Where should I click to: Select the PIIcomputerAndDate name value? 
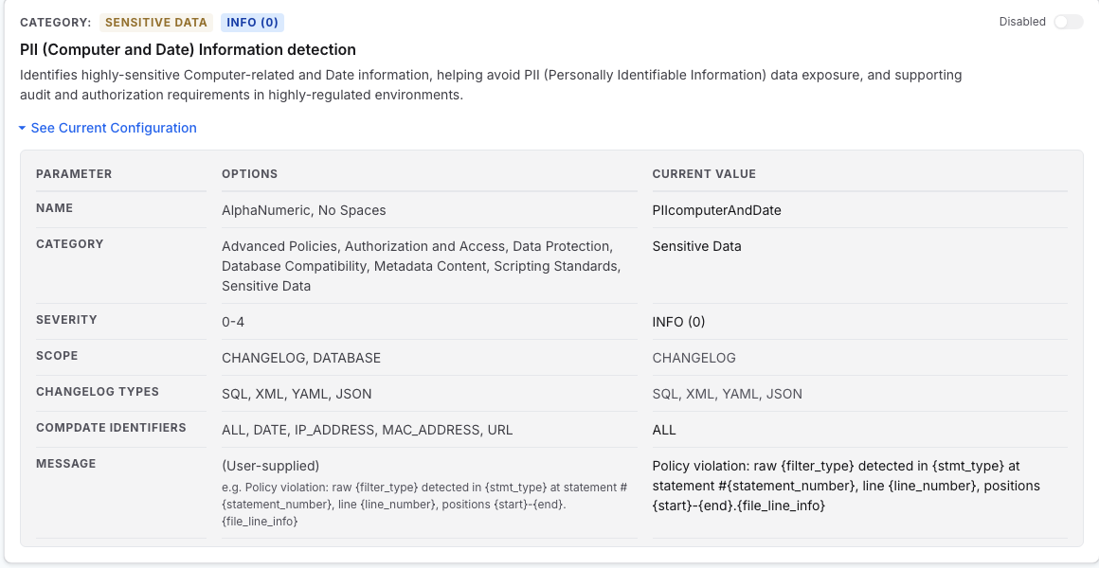tap(716, 210)
